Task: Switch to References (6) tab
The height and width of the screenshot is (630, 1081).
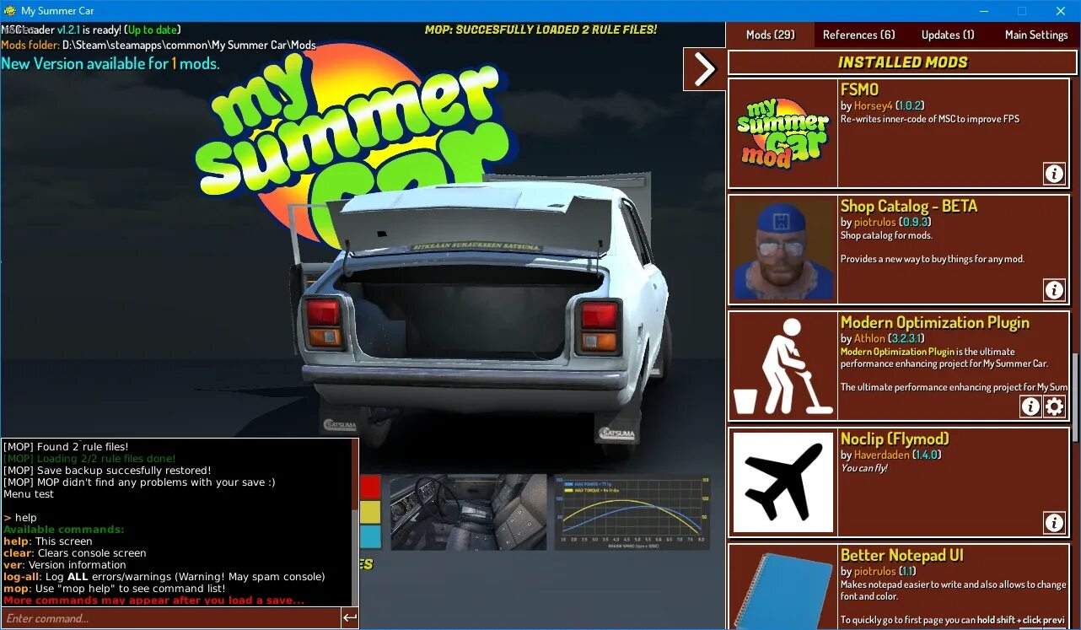Action: 858,35
